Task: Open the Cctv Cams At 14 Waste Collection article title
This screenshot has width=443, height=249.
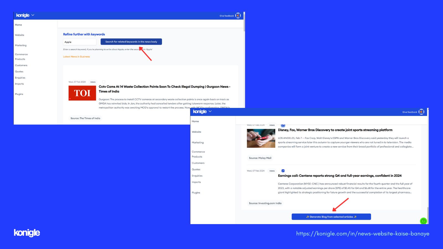Action: 164,89
